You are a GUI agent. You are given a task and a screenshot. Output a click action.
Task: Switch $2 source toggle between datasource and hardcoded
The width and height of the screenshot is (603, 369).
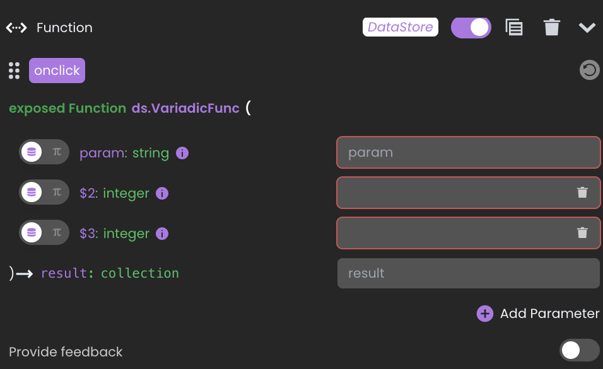coord(44,193)
